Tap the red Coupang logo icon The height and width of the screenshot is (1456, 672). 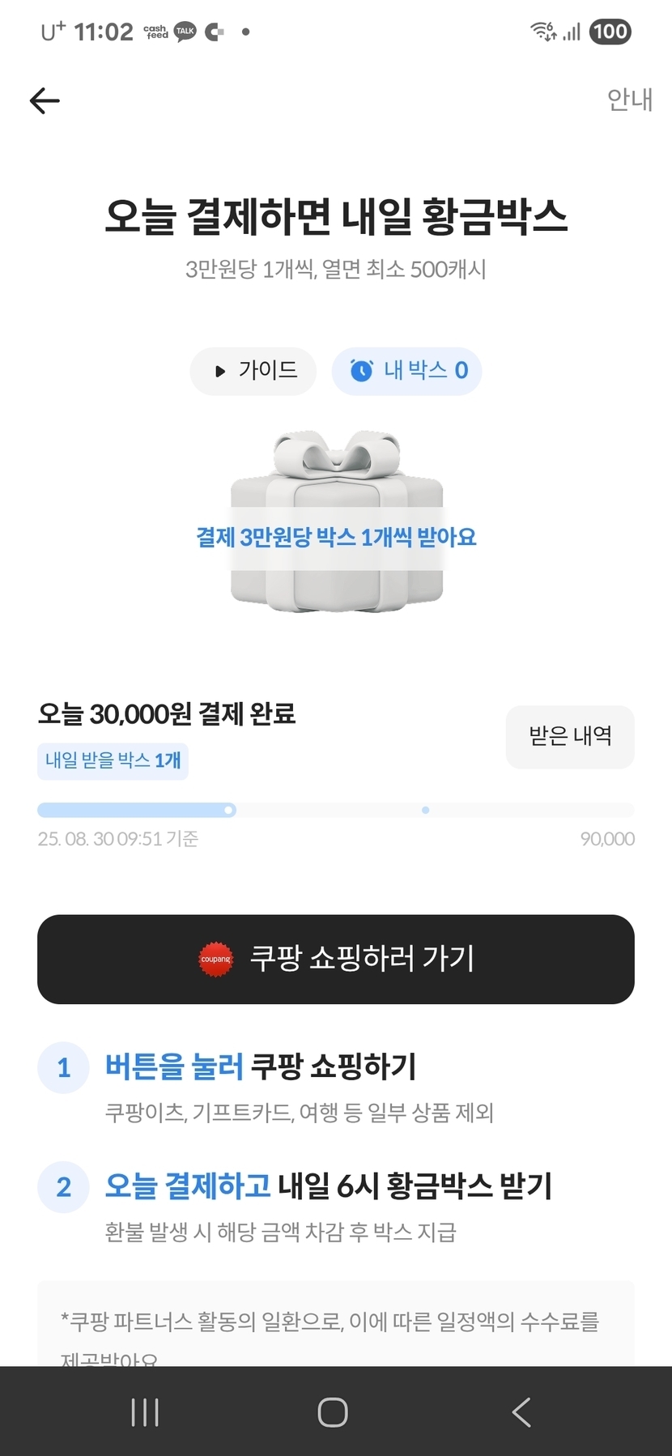pos(215,960)
